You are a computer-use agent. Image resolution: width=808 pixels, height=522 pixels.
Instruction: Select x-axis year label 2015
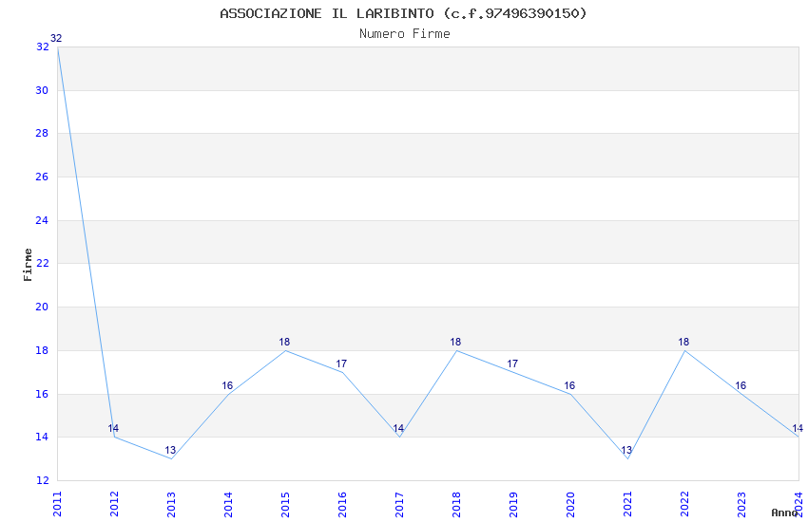point(285,504)
